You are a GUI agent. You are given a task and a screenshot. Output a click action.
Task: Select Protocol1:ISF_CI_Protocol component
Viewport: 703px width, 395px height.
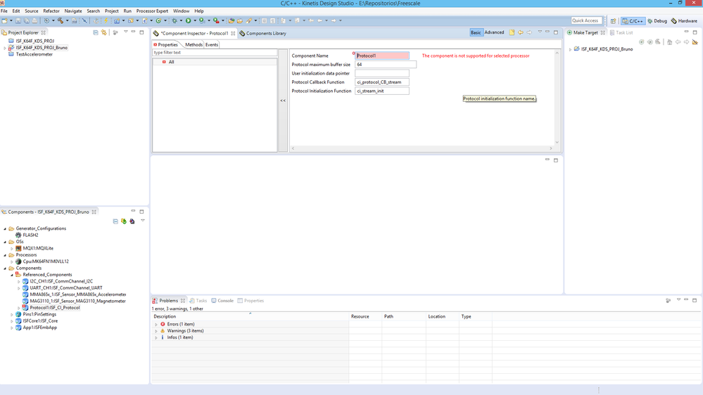[x=55, y=308]
